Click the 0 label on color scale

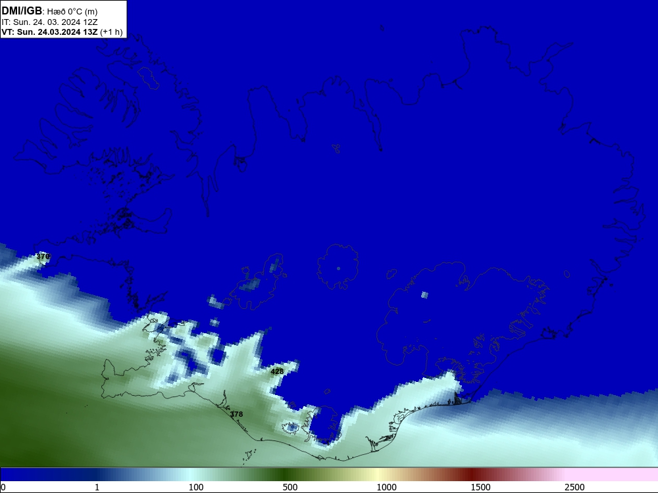coord(3,487)
